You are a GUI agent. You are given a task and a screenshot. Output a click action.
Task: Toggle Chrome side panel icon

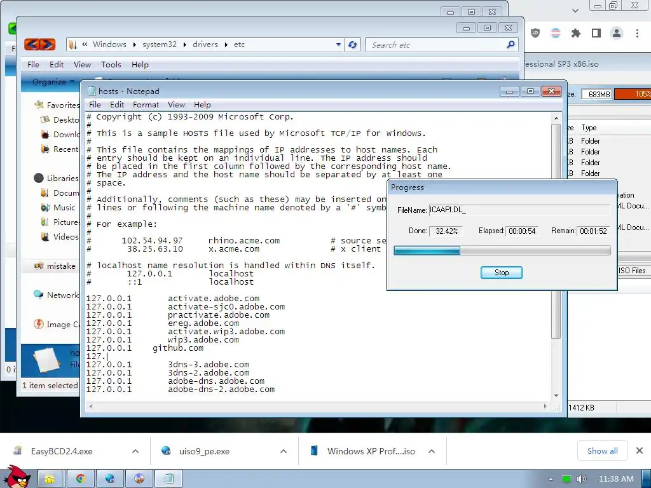point(596,33)
